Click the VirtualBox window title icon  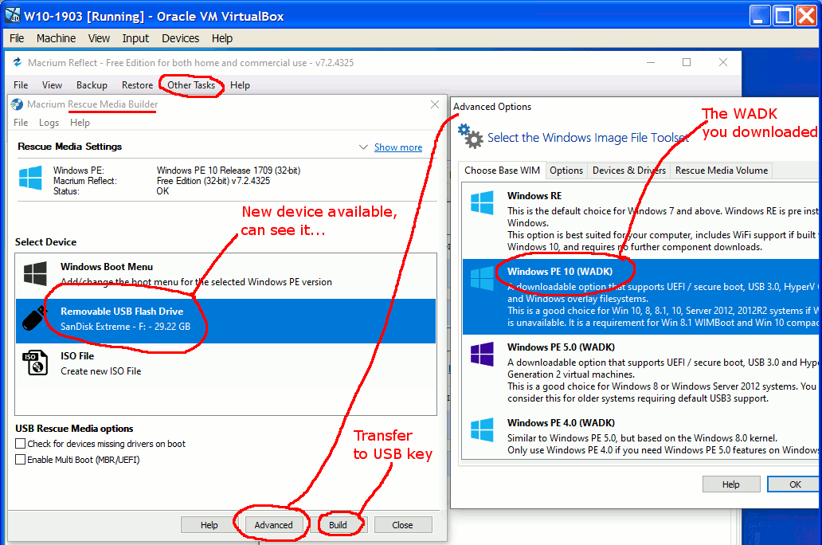(13, 16)
